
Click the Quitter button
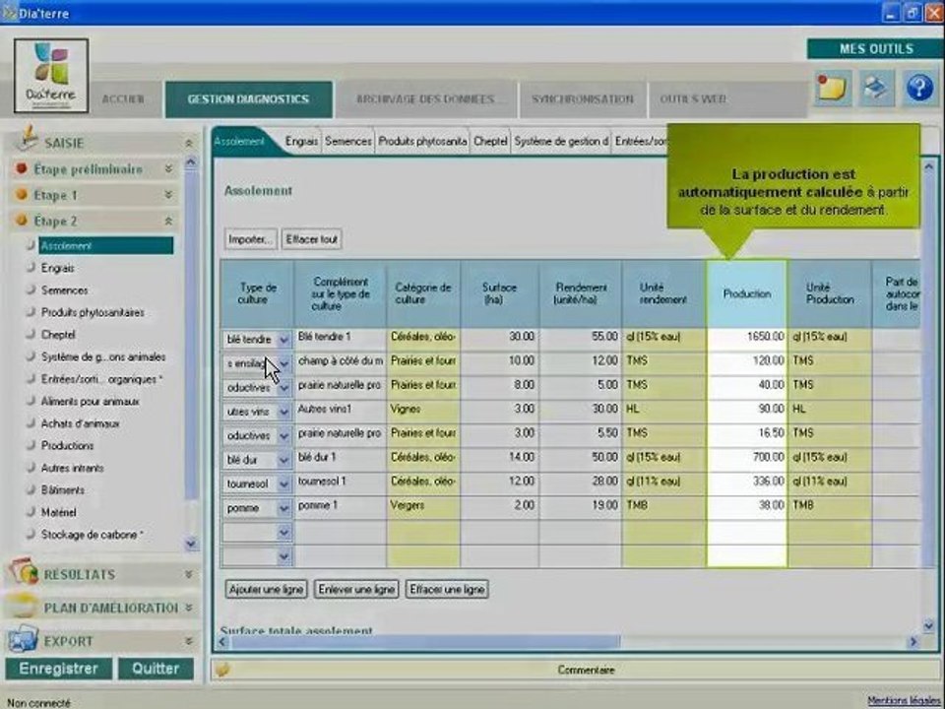(156, 669)
